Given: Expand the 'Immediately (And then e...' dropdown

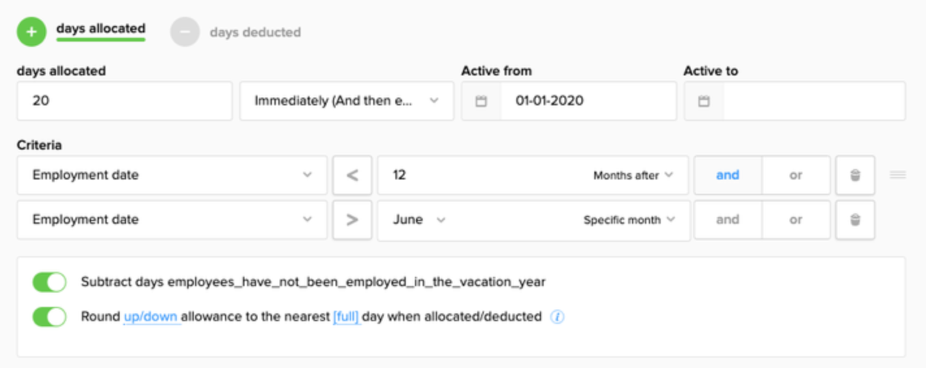Looking at the screenshot, I should coord(347,101).
